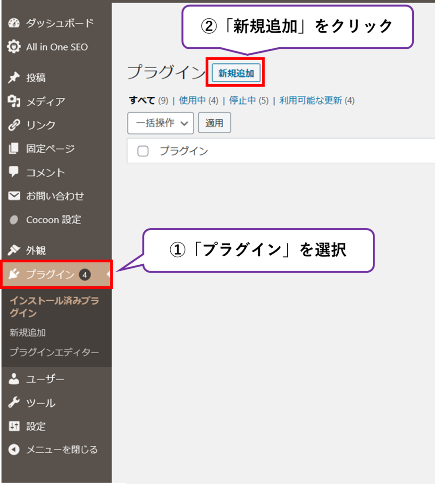This screenshot has width=435, height=484.
Task: Click the collapse arrow icon for メニューを閉じる
Action: coord(14,449)
